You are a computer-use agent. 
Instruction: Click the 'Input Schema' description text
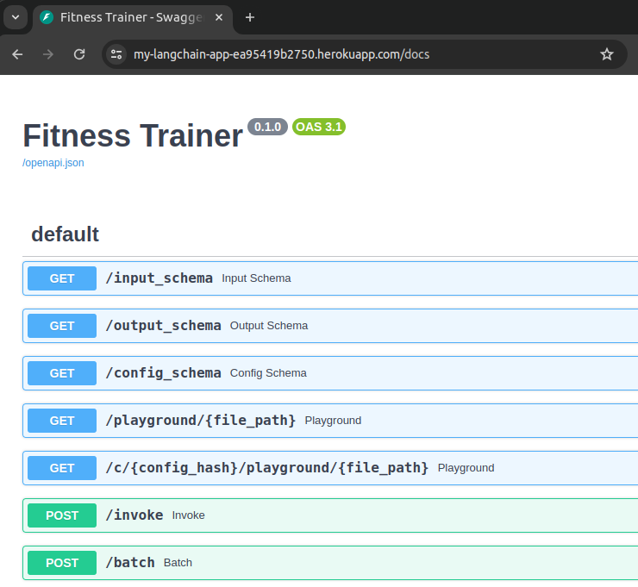pyautogui.click(x=256, y=278)
